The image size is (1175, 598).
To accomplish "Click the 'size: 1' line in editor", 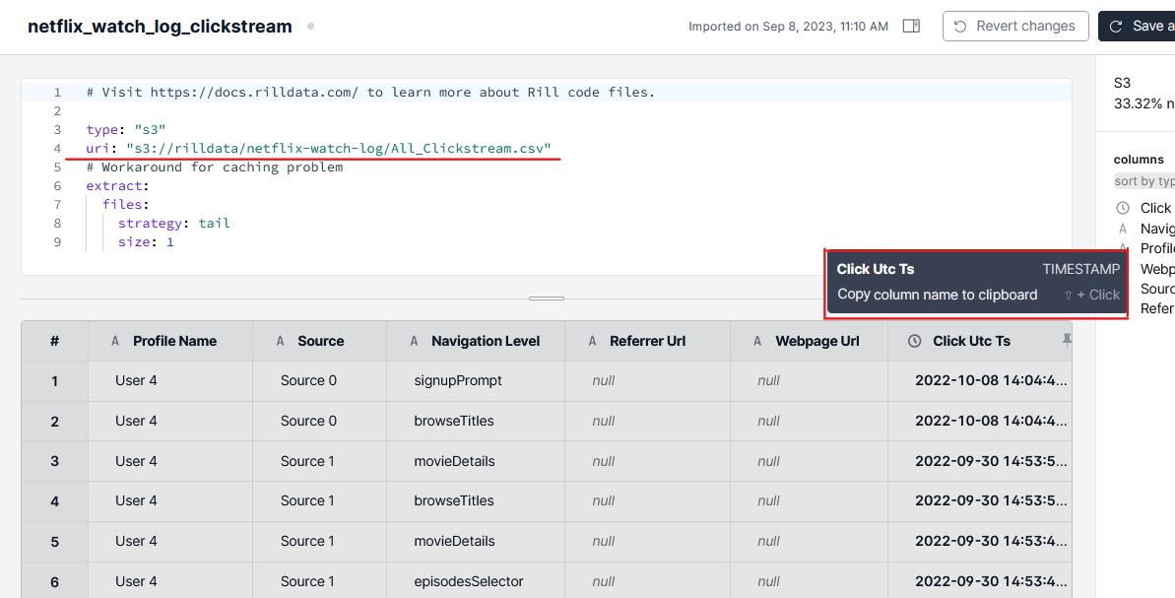I will [146, 242].
